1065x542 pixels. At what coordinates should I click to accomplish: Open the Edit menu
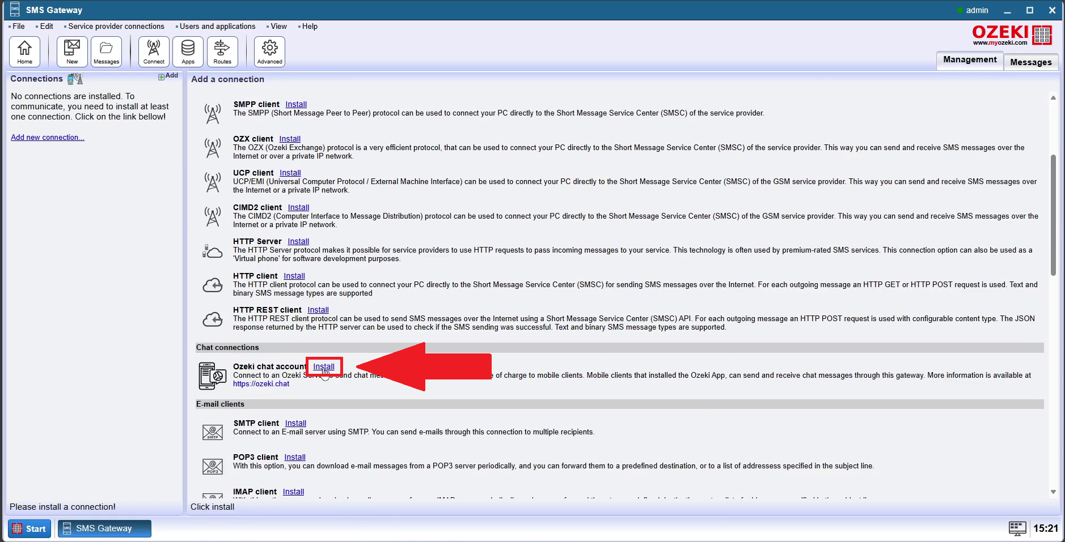click(47, 27)
